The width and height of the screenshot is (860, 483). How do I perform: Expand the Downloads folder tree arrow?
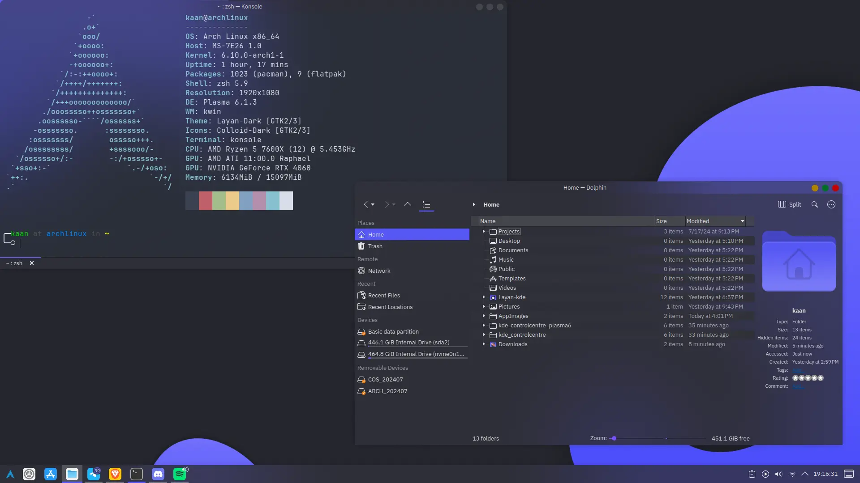click(x=484, y=344)
